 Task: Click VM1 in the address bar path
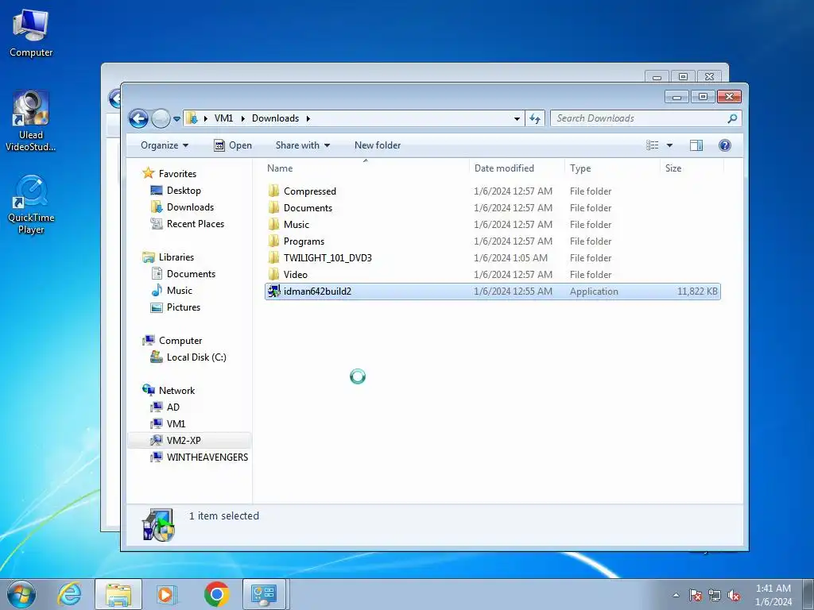pos(223,118)
